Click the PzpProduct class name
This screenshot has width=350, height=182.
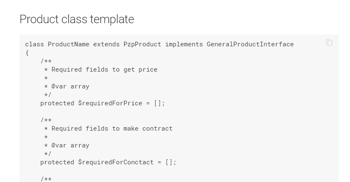[143, 44]
